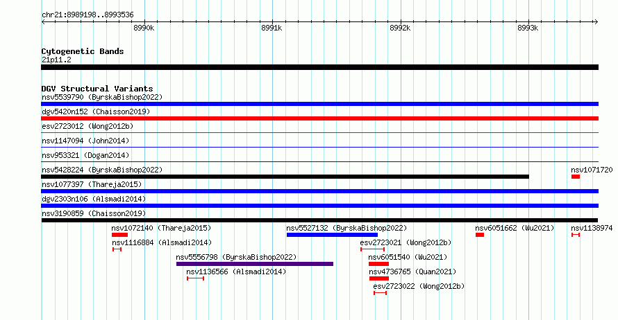The width and height of the screenshot is (618, 320).
Task: Select the red dgv5420n152 variant bar
Action: pos(319,118)
